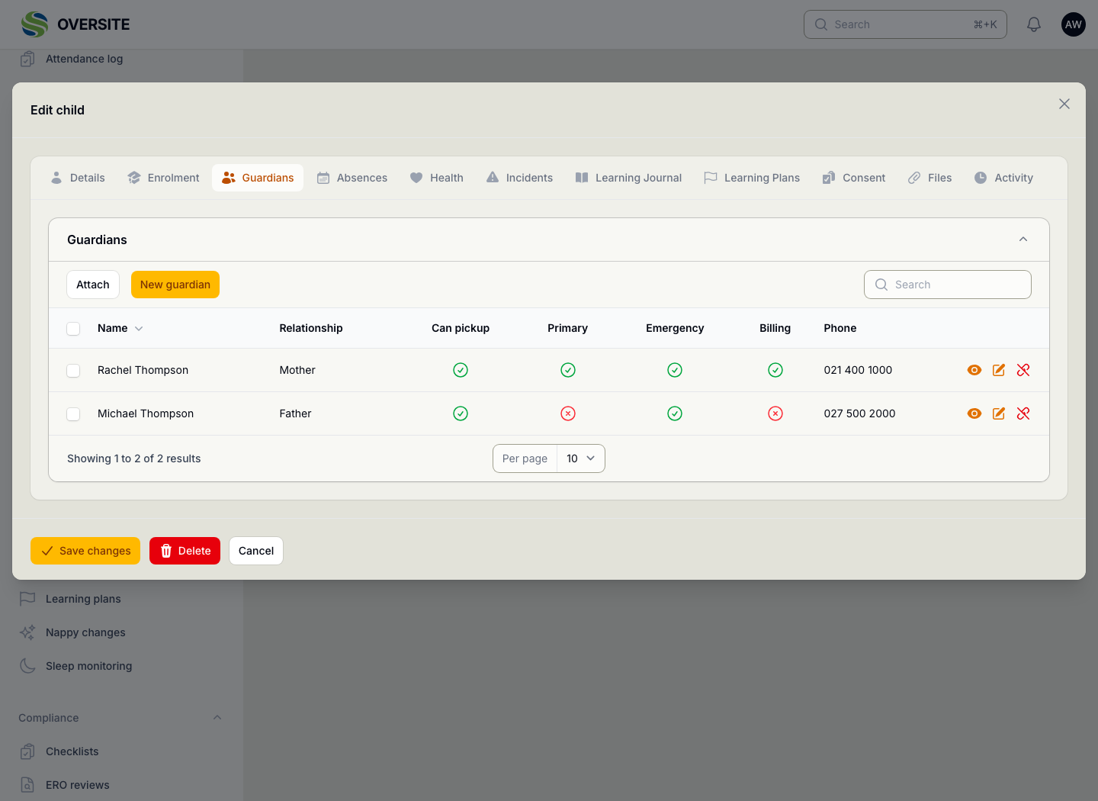View Rachel Thompson guardian details eye icon
The width and height of the screenshot is (1098, 801).
(x=974, y=370)
